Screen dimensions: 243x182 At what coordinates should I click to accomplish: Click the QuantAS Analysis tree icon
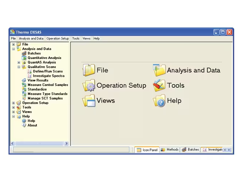(x=24, y=62)
